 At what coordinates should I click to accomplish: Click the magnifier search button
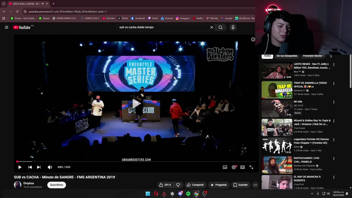coord(221,27)
